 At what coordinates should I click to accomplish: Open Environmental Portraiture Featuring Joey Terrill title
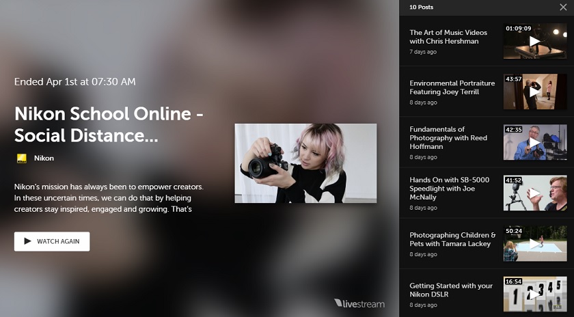pos(452,87)
